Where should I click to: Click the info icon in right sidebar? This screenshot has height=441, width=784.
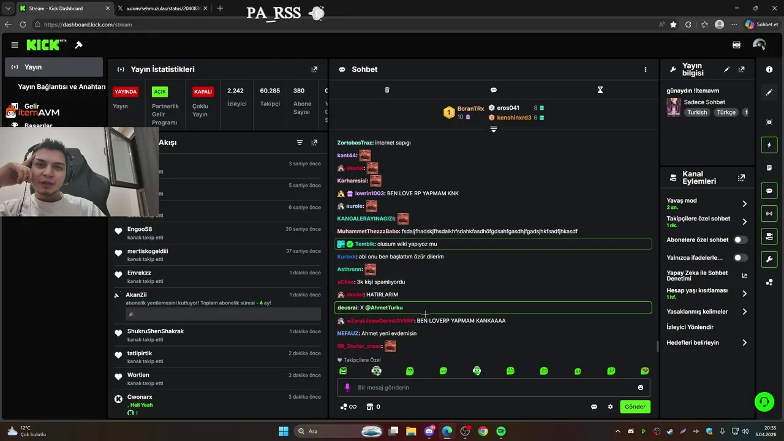pyautogui.click(x=769, y=69)
